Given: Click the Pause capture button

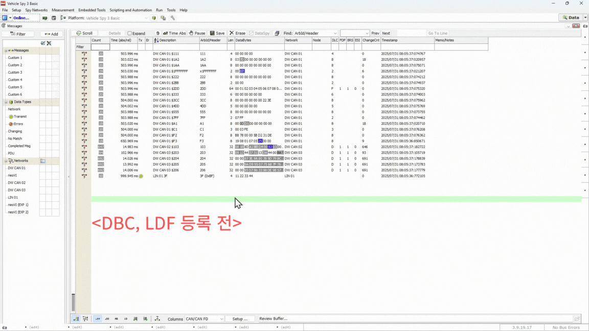Looking at the screenshot, I should 197,33.
